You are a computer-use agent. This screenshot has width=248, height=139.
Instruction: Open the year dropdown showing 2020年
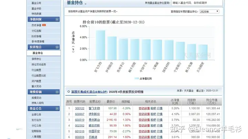coord(209,12)
